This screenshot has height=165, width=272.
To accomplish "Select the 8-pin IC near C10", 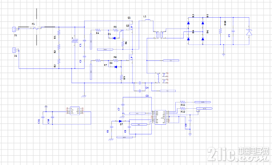I will 75,111.
